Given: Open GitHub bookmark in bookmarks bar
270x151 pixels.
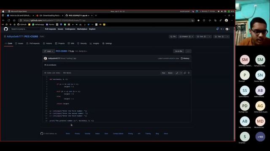Looking at the screenshot, I should (x=22, y=24).
